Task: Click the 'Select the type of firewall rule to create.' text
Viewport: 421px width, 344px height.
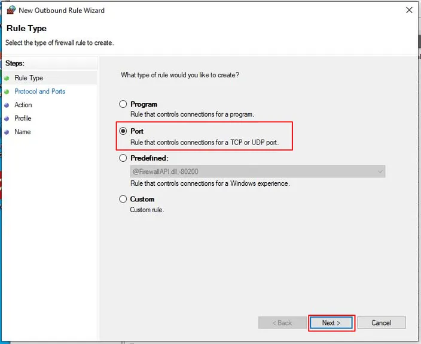Action: pos(60,43)
